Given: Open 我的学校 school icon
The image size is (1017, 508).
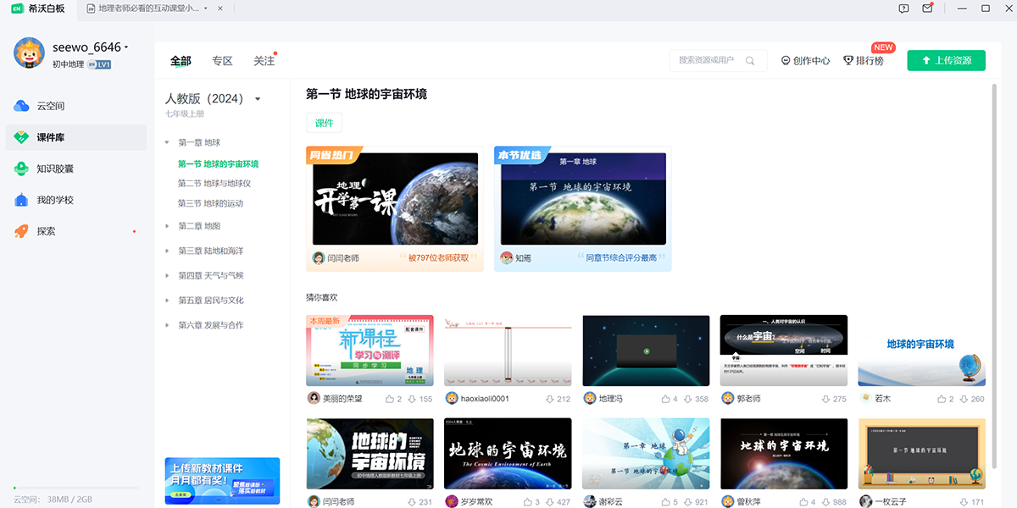Looking at the screenshot, I should [23, 200].
